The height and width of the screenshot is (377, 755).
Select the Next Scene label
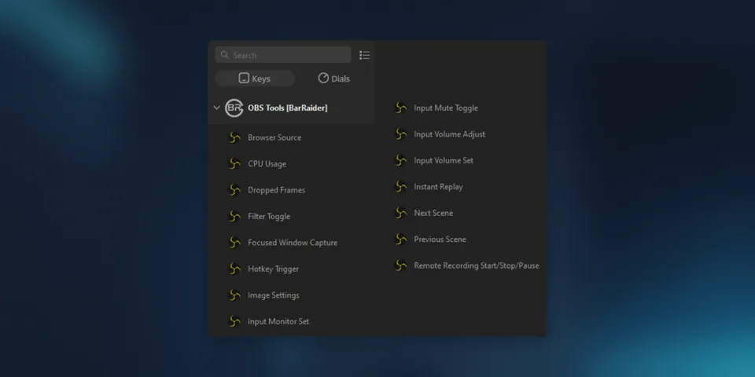[x=433, y=213]
